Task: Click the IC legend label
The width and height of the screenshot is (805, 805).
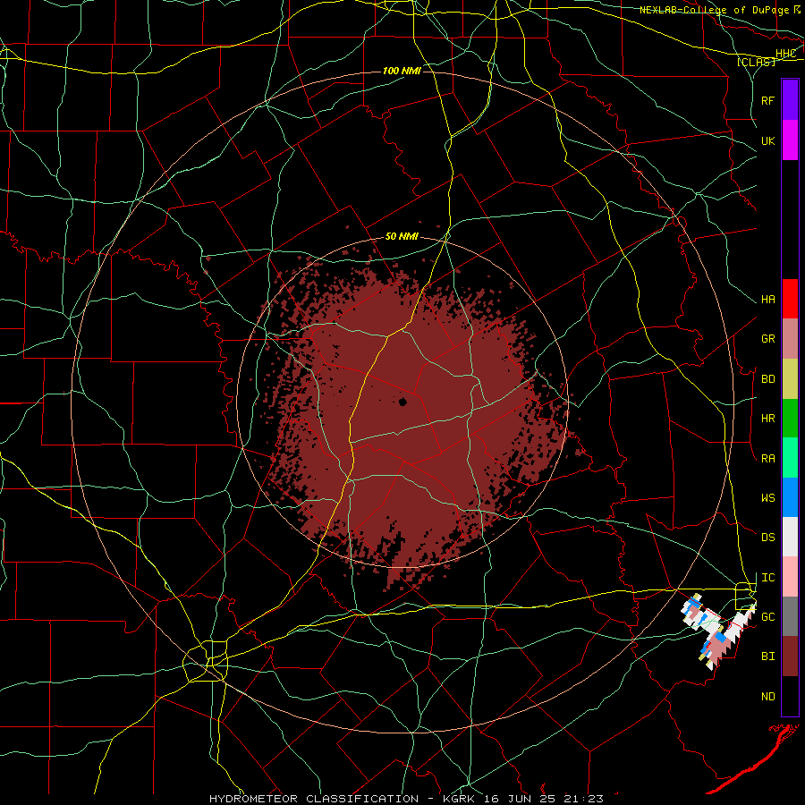Action: [767, 578]
